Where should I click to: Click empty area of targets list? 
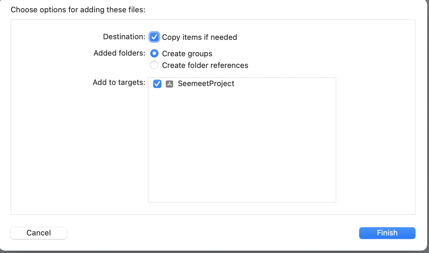tap(242, 146)
